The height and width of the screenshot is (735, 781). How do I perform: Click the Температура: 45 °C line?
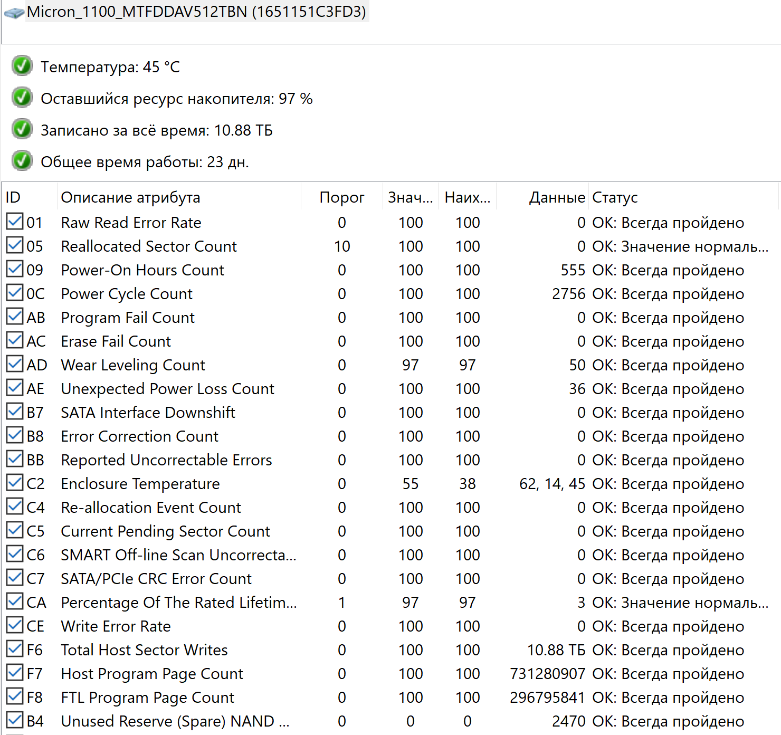click(x=110, y=67)
